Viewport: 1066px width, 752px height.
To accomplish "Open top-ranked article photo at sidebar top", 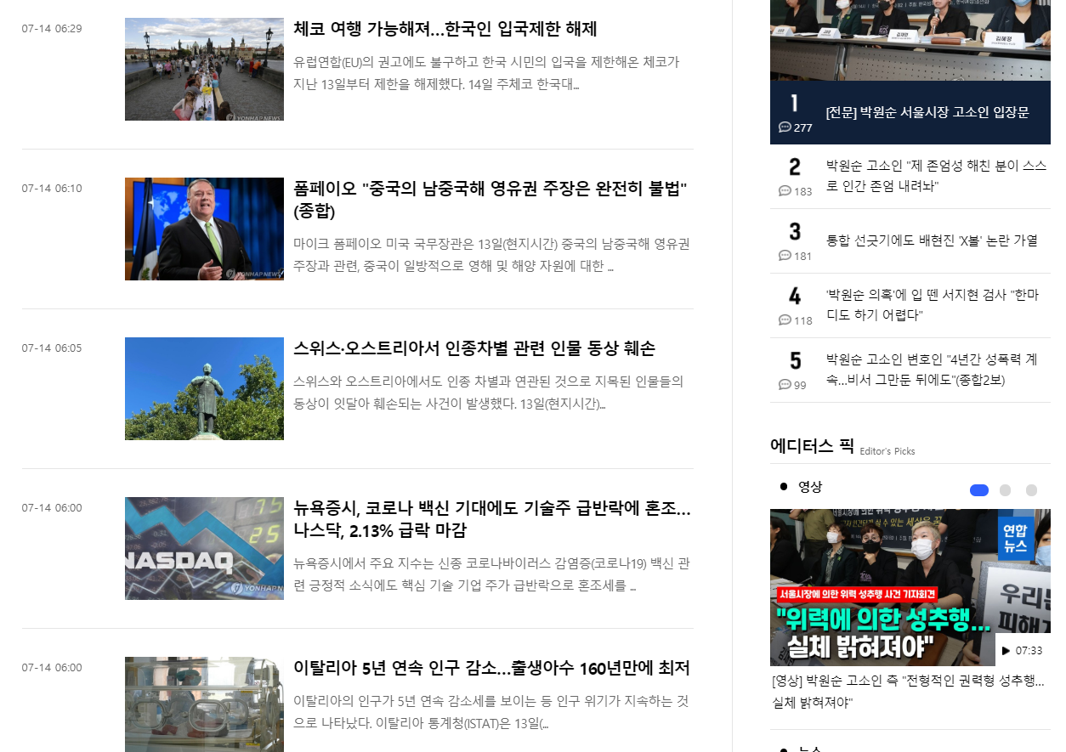I will tap(910, 40).
